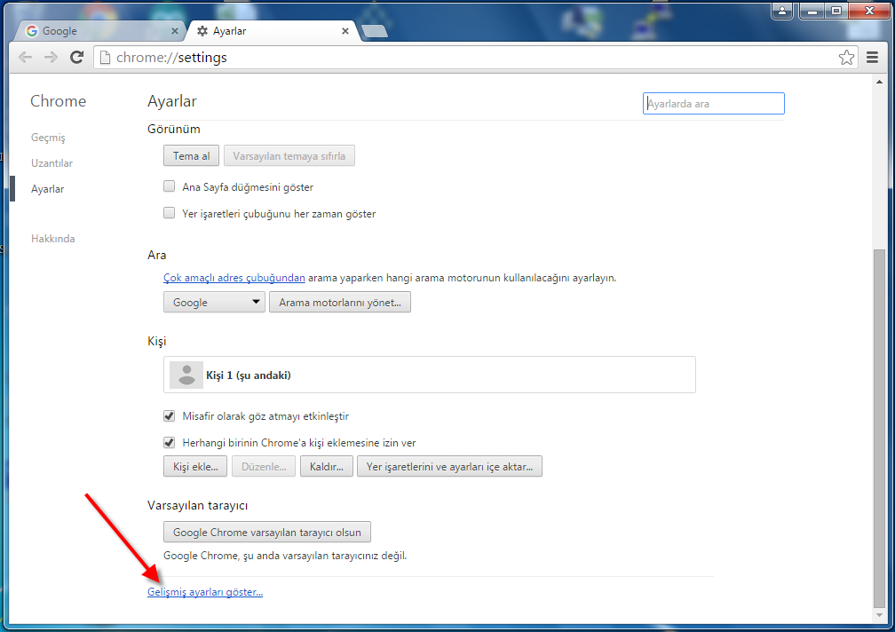Image resolution: width=895 pixels, height=632 pixels.
Task: Open Hakkında in the sidebar
Action: (53, 239)
